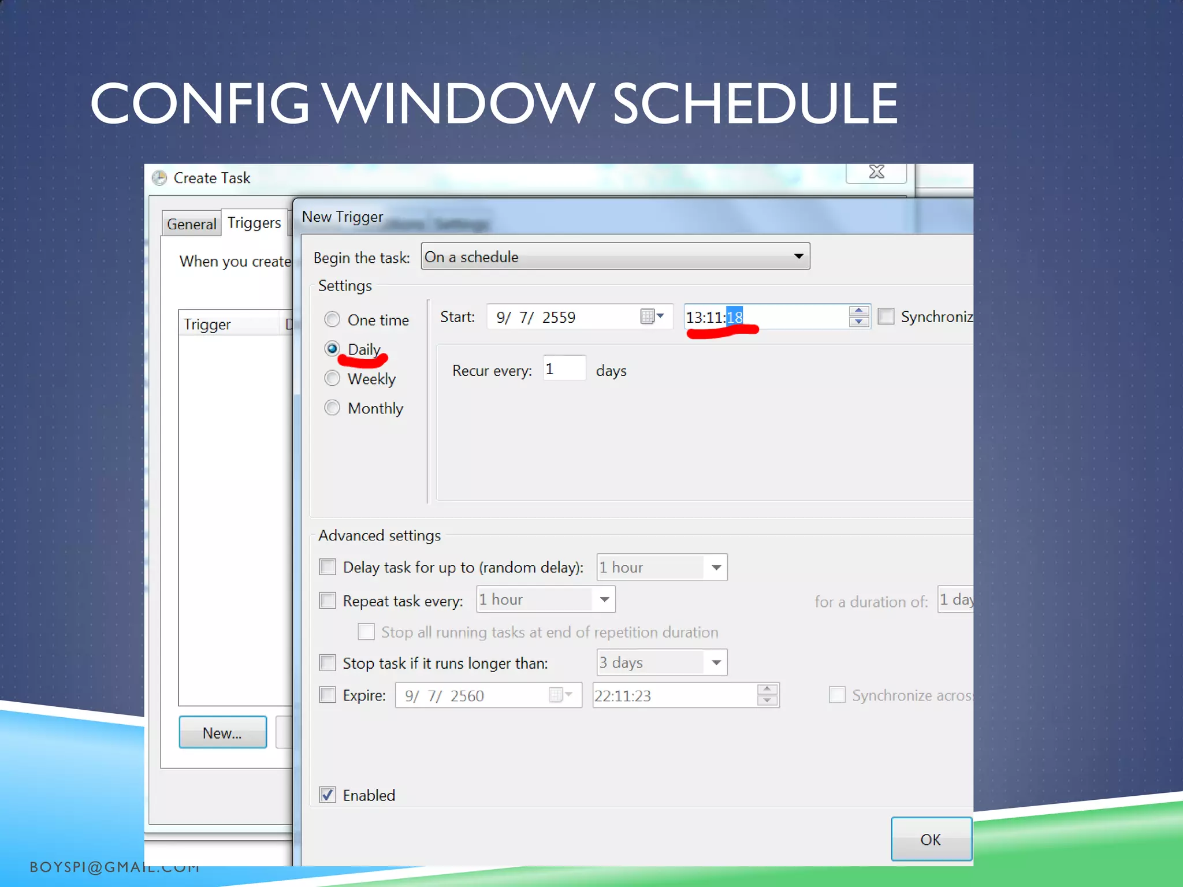
Task: Switch to Triggers tab in Create Task
Action: pos(254,222)
